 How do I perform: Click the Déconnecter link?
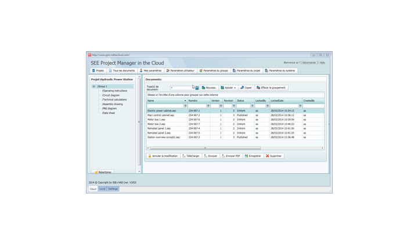coord(309,63)
